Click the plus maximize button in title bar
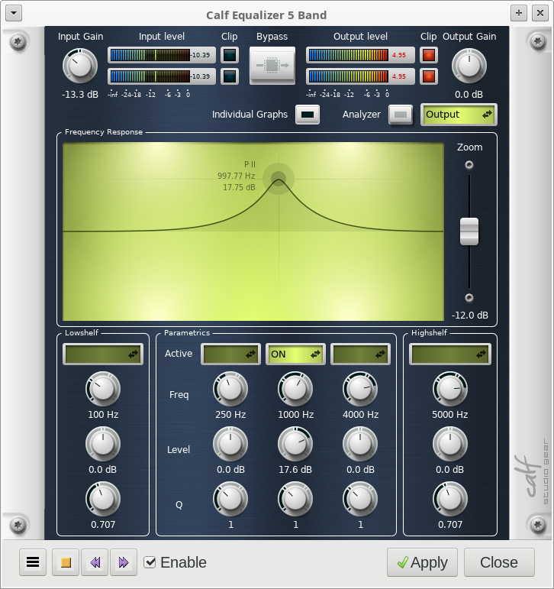This screenshot has height=589, width=554. tap(519, 13)
